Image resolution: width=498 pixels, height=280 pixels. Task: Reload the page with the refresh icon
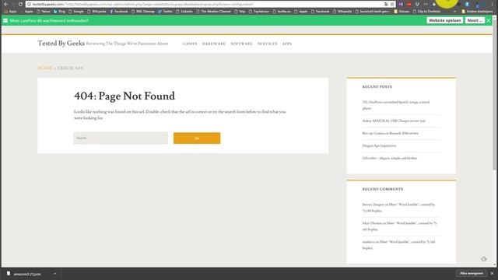[x=20, y=4]
